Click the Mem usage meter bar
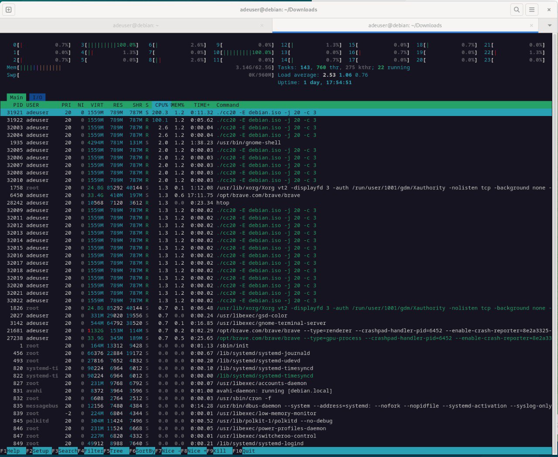Viewport: 558px width, 457px height. pos(35,67)
